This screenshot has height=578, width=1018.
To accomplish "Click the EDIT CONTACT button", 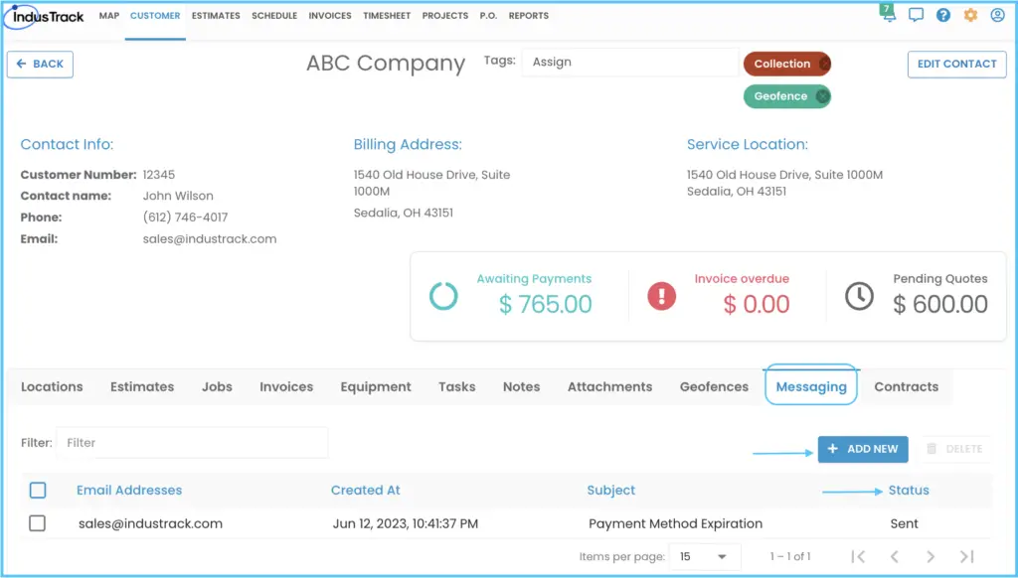I will point(957,65).
